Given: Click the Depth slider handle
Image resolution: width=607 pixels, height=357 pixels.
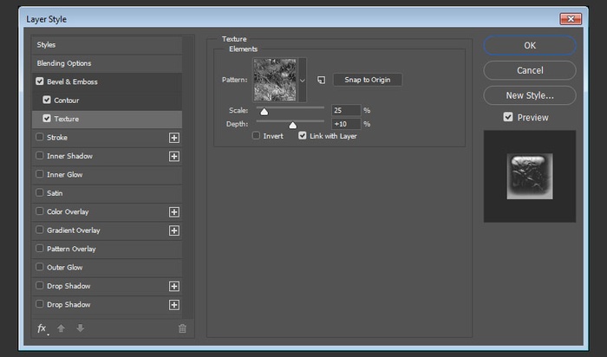Looking at the screenshot, I should [x=293, y=126].
